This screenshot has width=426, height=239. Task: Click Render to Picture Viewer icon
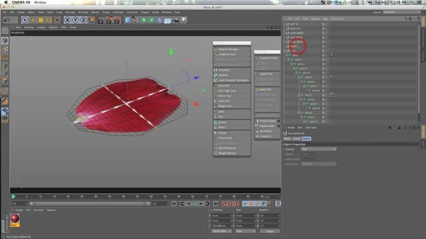click(x=109, y=20)
